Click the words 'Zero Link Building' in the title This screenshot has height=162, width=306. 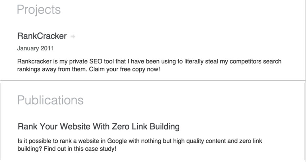tap(145, 126)
